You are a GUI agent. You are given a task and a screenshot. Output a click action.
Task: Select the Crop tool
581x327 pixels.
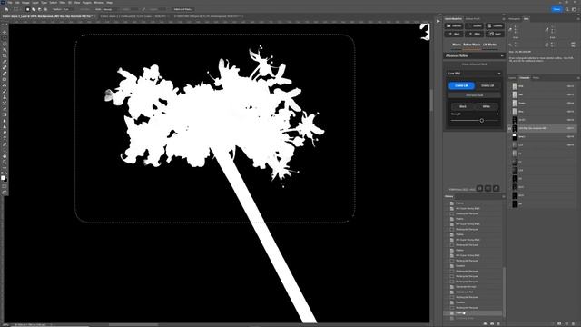(x=5, y=56)
